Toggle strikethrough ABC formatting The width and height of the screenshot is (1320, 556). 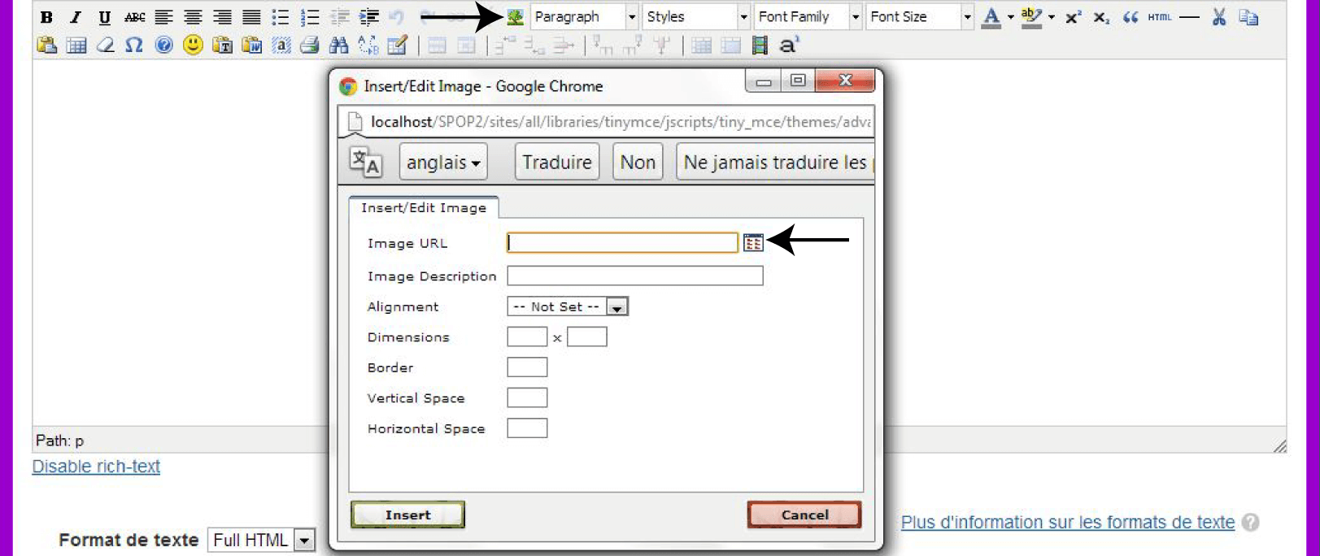(x=134, y=17)
